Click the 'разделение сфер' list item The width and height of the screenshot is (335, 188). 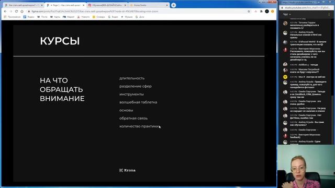click(136, 86)
